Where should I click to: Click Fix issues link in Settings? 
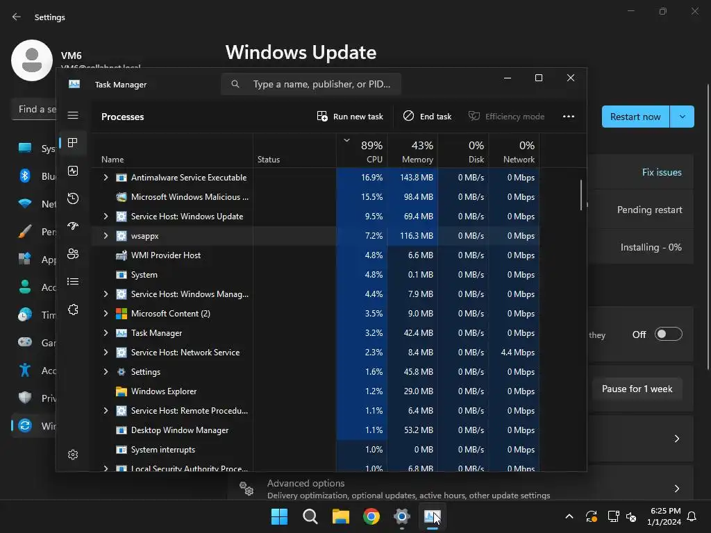[662, 172]
